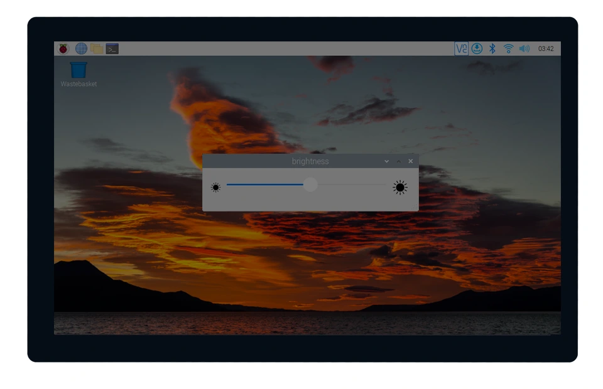This screenshot has height=389, width=603.
Task: Open the Raspberry Pi applications menu
Action: (63, 48)
